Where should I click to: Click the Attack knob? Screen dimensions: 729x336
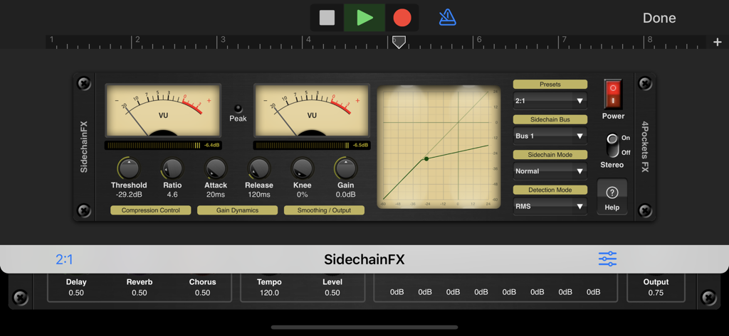tap(216, 168)
